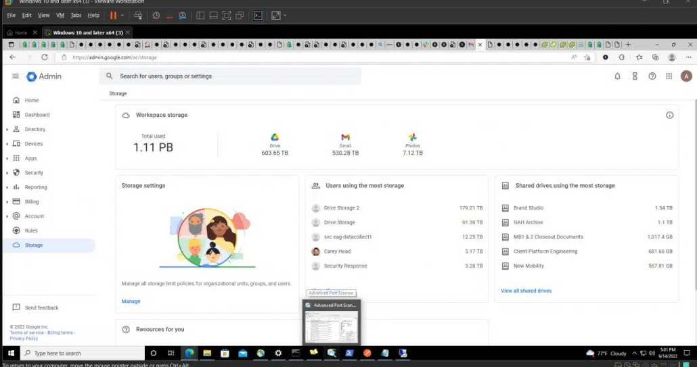Enter VMware full screen mode icon
Viewport: 697px width, 367px height.
[227, 16]
